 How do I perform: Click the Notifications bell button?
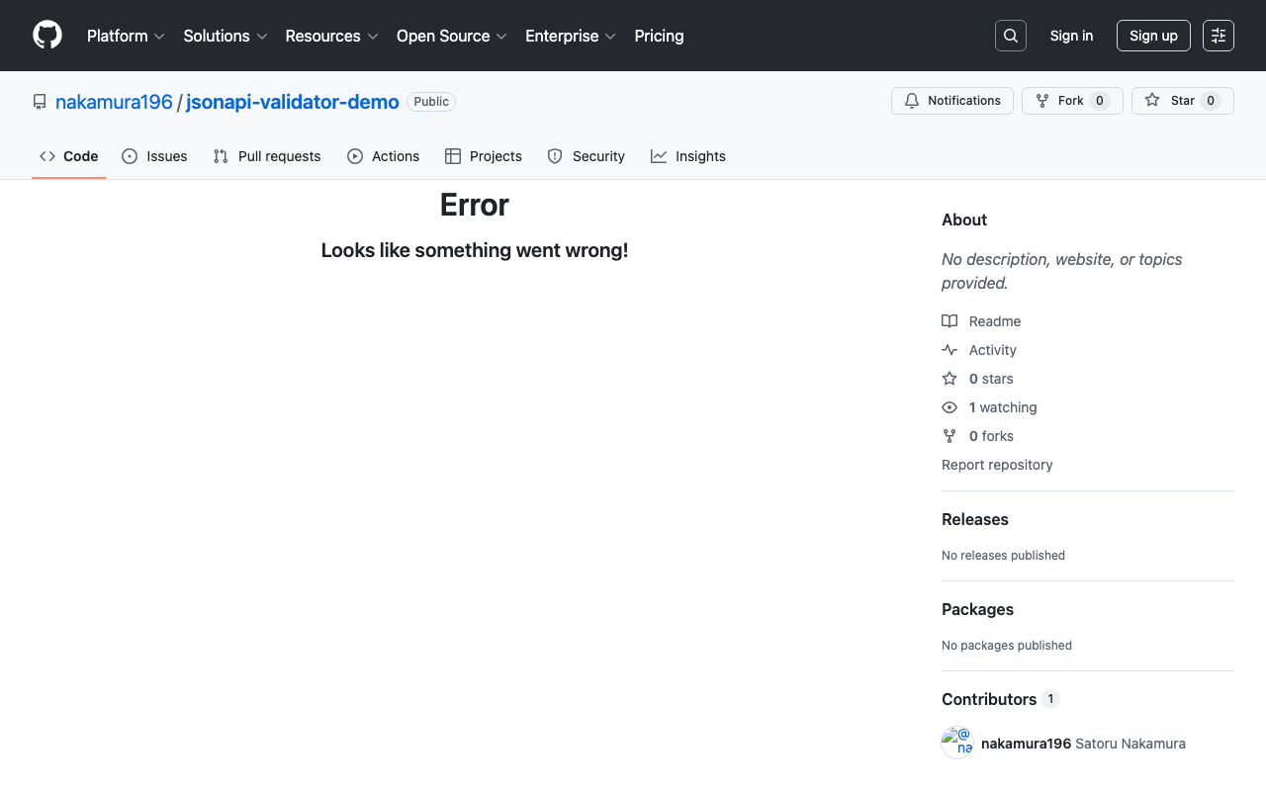(951, 101)
